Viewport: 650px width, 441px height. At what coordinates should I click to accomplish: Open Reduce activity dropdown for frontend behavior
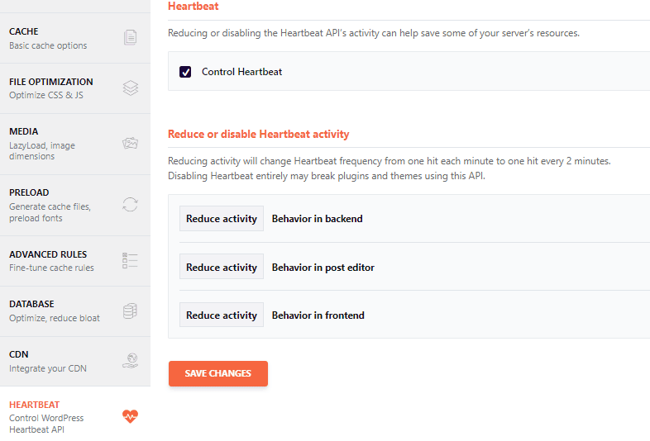222,315
